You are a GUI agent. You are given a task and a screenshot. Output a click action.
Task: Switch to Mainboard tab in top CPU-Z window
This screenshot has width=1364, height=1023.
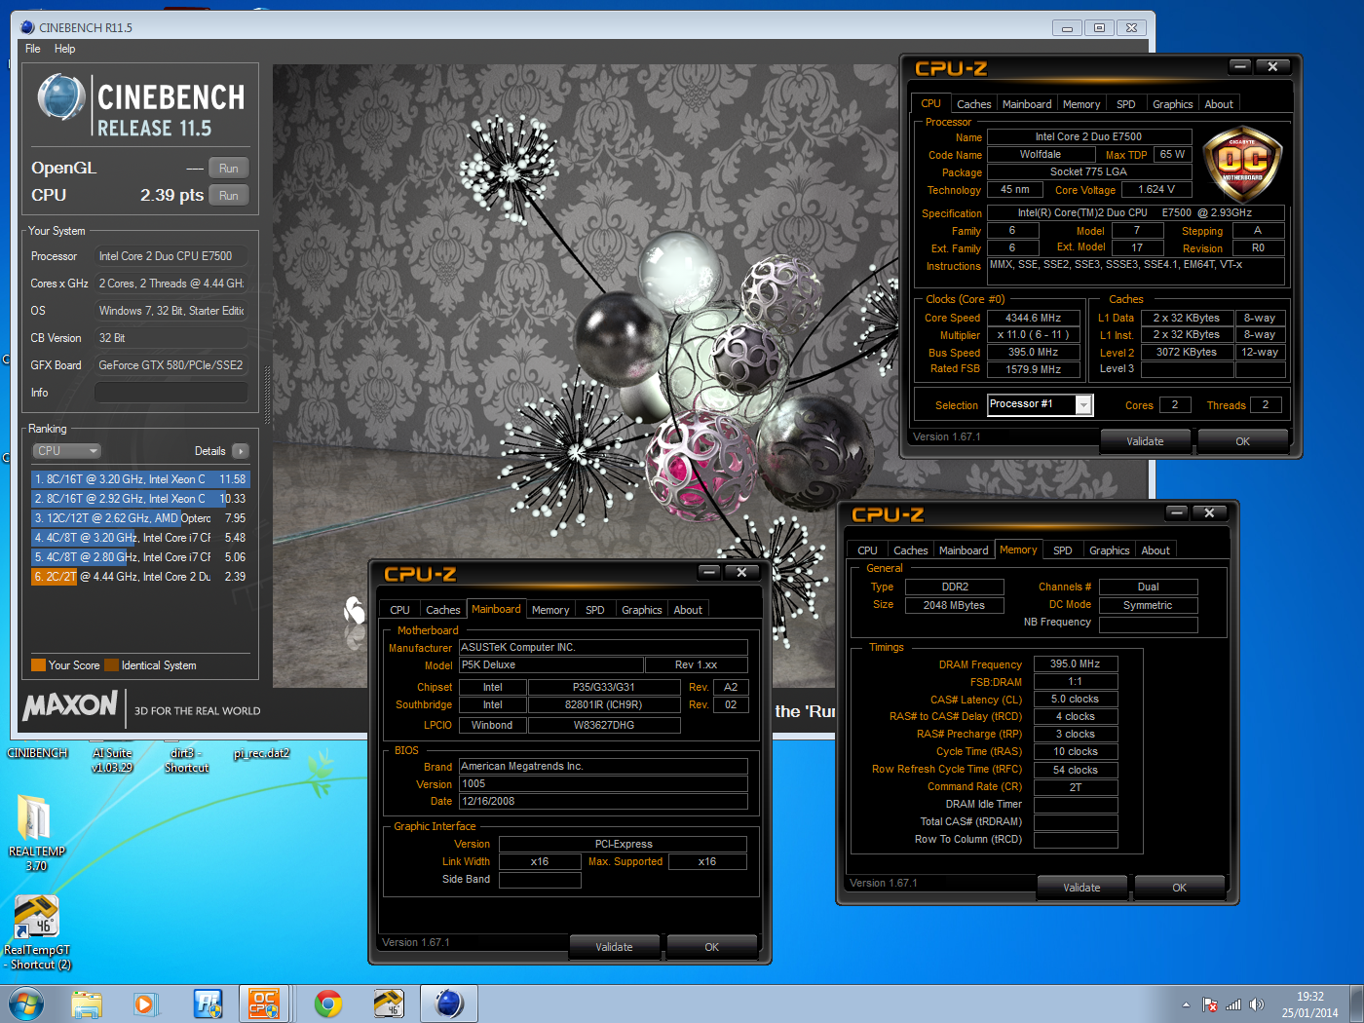pyautogui.click(x=1027, y=104)
